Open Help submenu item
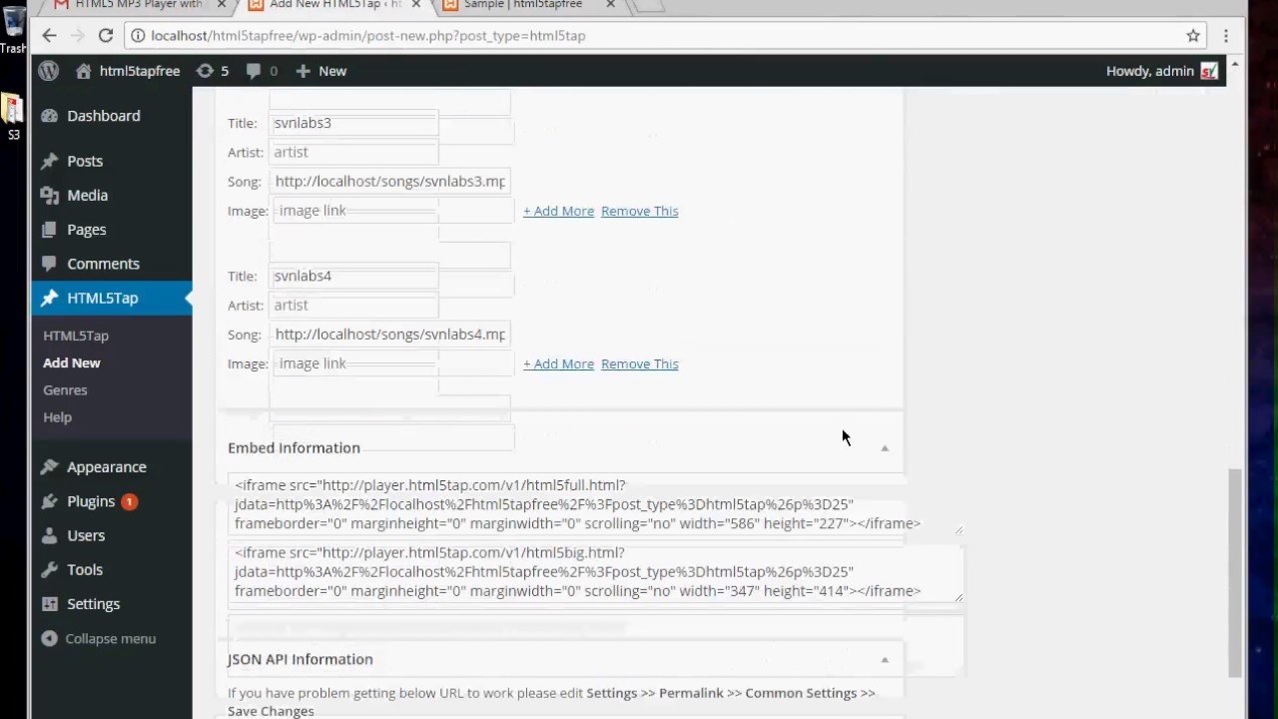The height and width of the screenshot is (719, 1278). point(57,416)
